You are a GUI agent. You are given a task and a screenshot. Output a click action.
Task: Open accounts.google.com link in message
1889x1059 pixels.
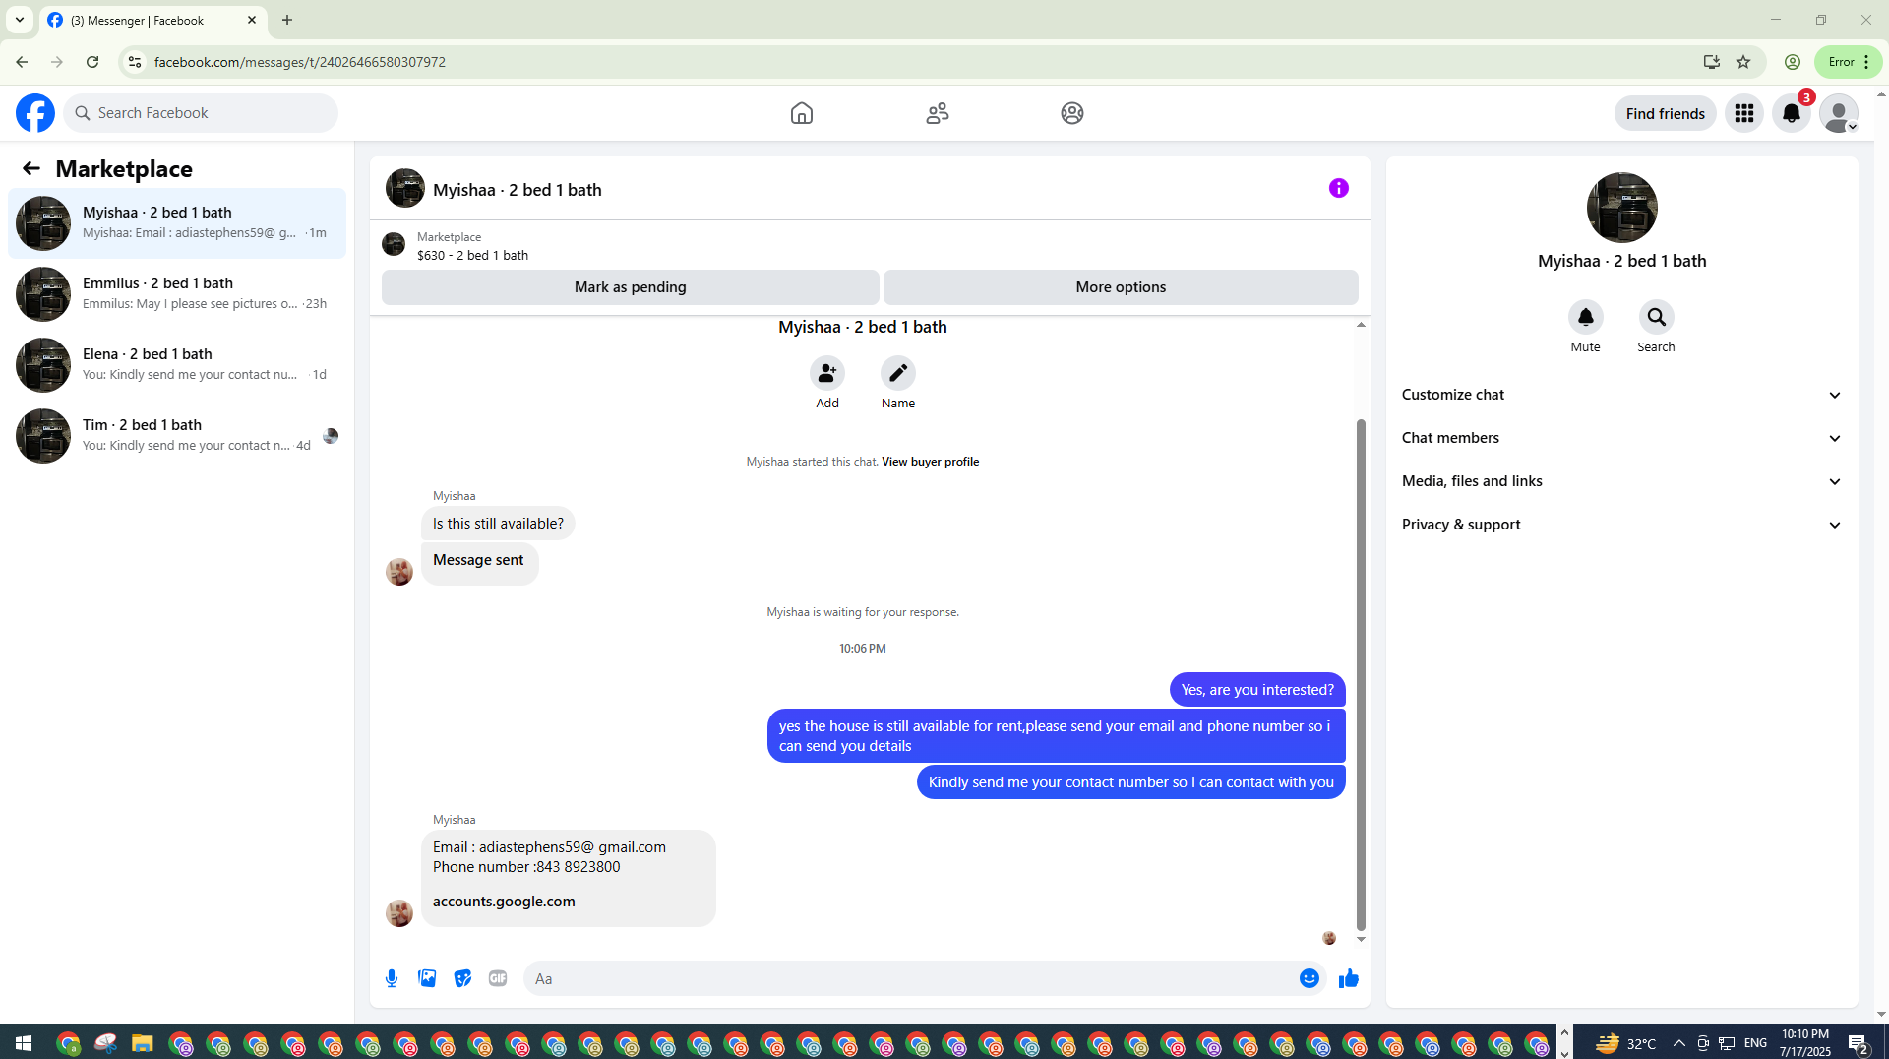pyautogui.click(x=504, y=902)
